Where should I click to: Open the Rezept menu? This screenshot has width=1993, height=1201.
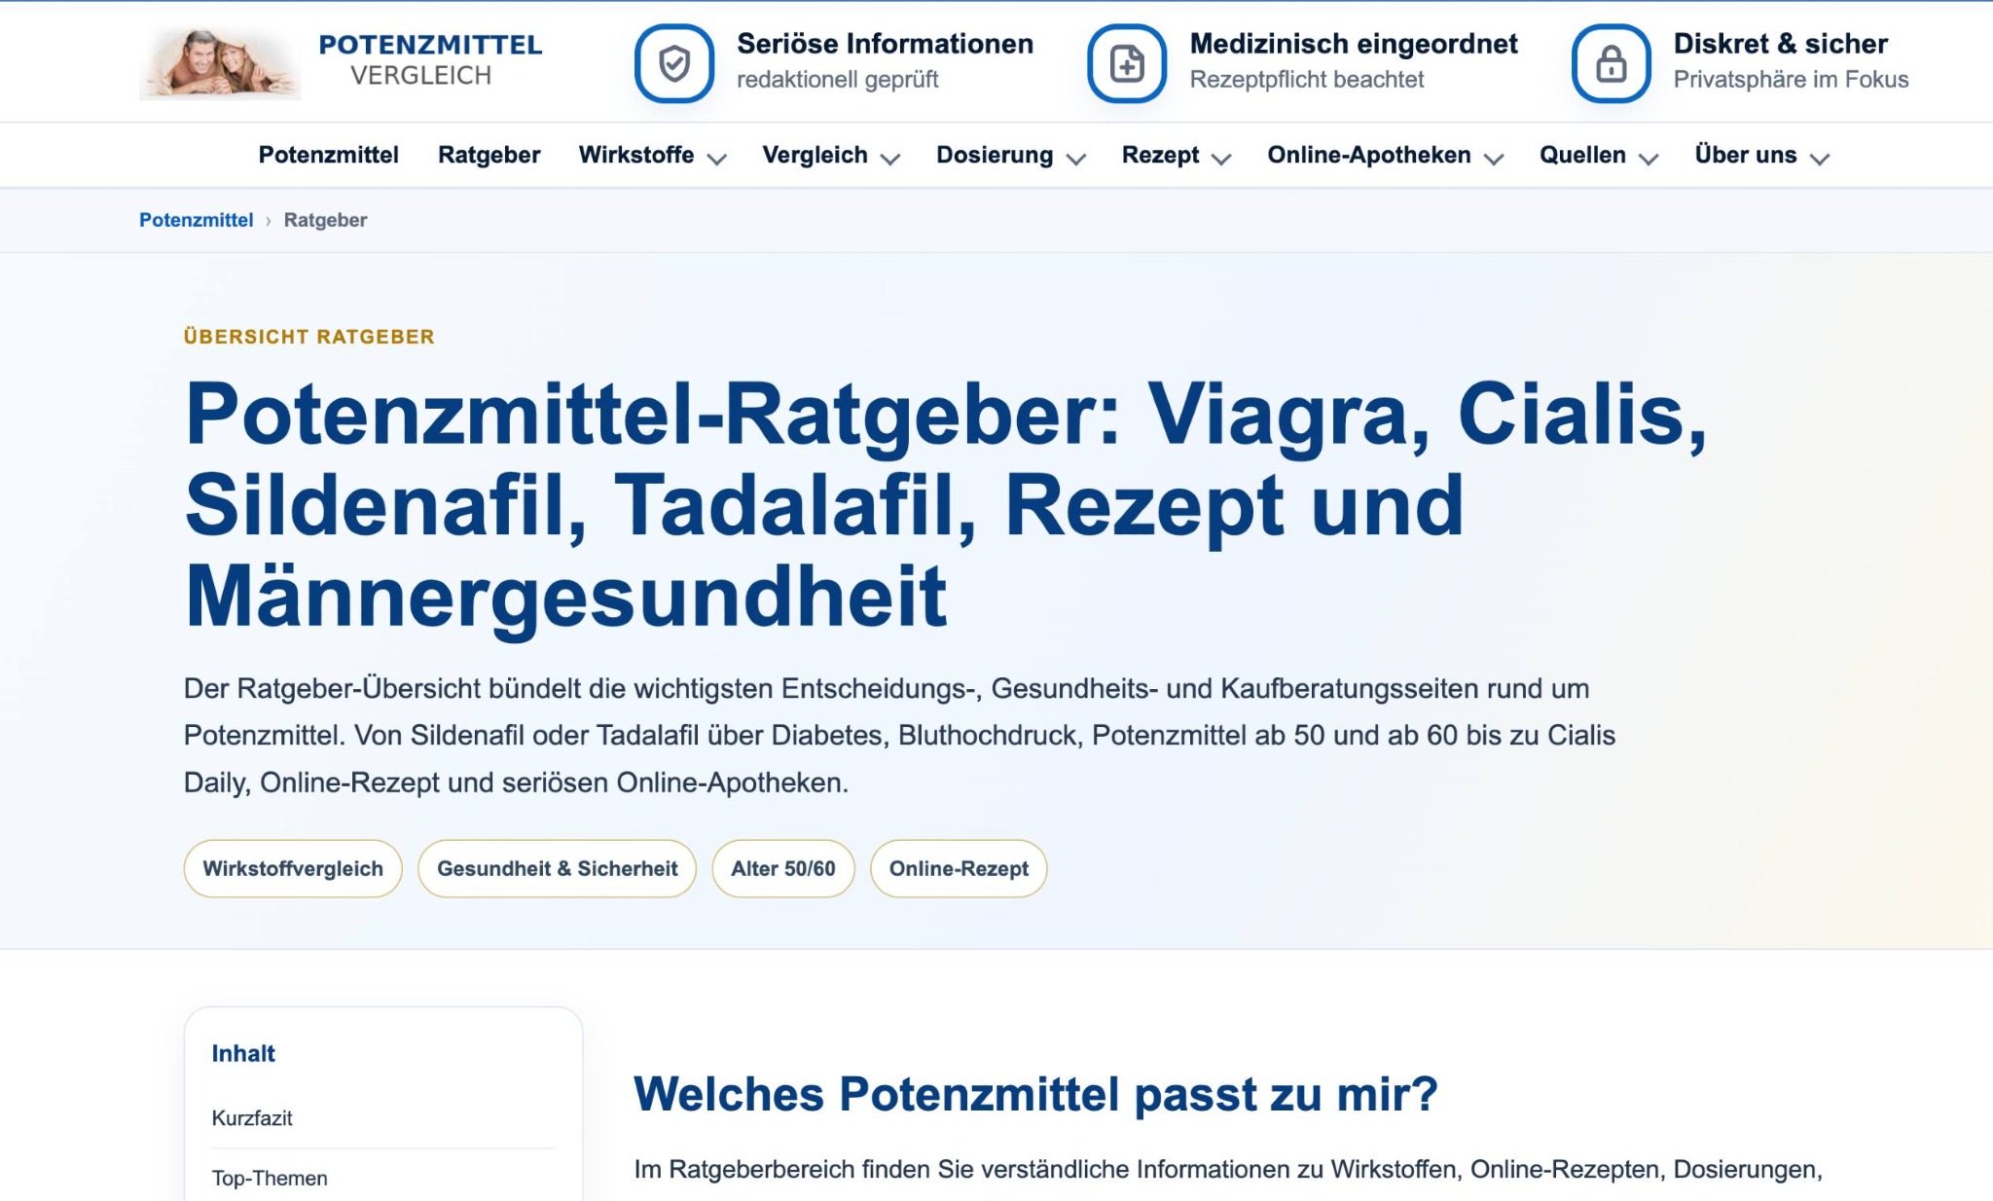pos(1160,156)
